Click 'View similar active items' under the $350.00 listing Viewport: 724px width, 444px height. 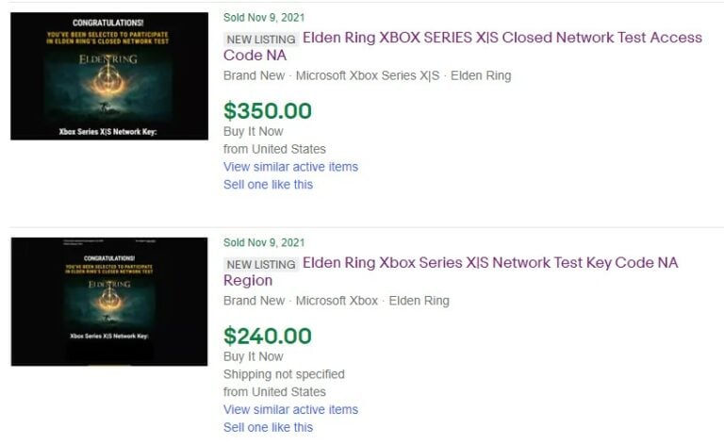(290, 167)
